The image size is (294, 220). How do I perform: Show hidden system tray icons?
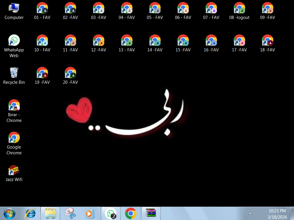pos(250,213)
